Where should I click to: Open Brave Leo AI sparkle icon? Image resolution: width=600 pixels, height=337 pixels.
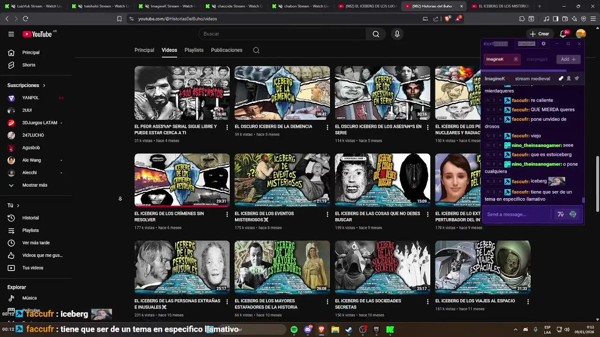point(574,19)
